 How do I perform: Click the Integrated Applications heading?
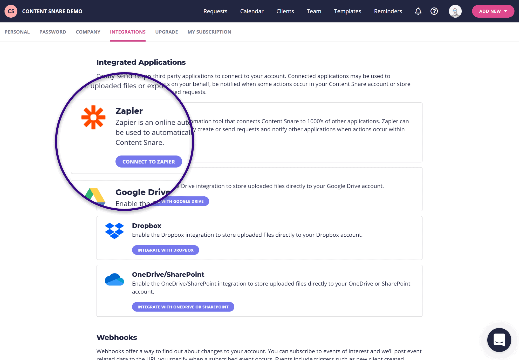pos(141,62)
